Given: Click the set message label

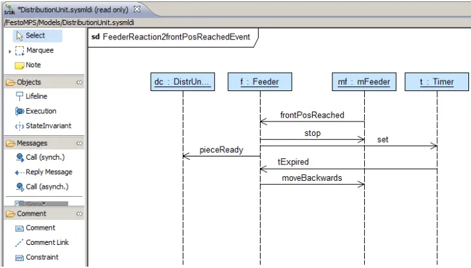Looking at the screenshot, I should tap(383, 139).
